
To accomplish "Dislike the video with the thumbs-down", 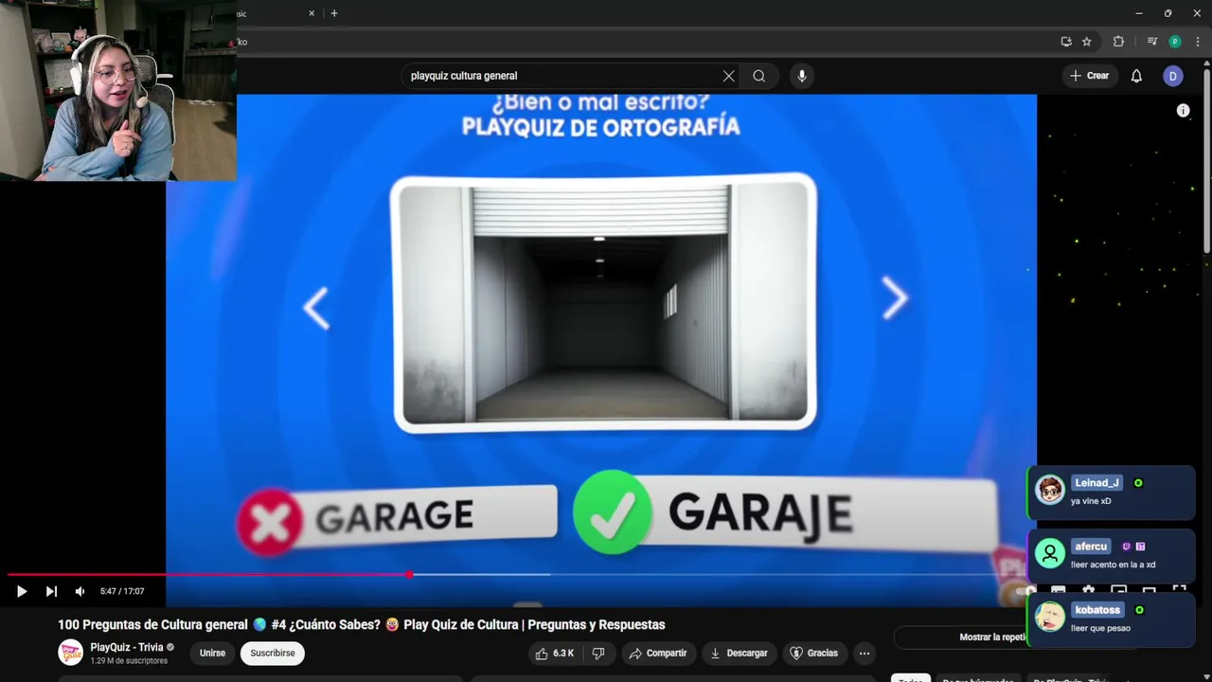I will click(598, 653).
